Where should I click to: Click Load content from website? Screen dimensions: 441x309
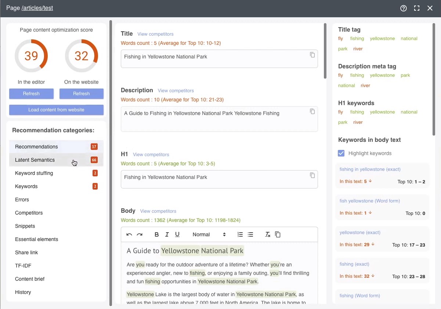(56, 110)
